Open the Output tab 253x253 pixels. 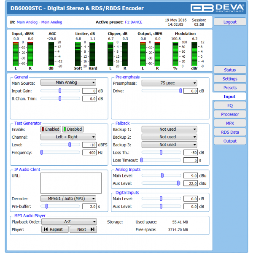tap(230, 141)
